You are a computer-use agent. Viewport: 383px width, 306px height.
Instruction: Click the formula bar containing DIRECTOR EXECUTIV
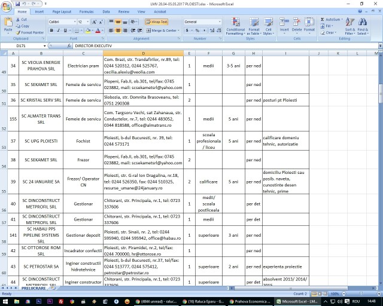point(225,46)
